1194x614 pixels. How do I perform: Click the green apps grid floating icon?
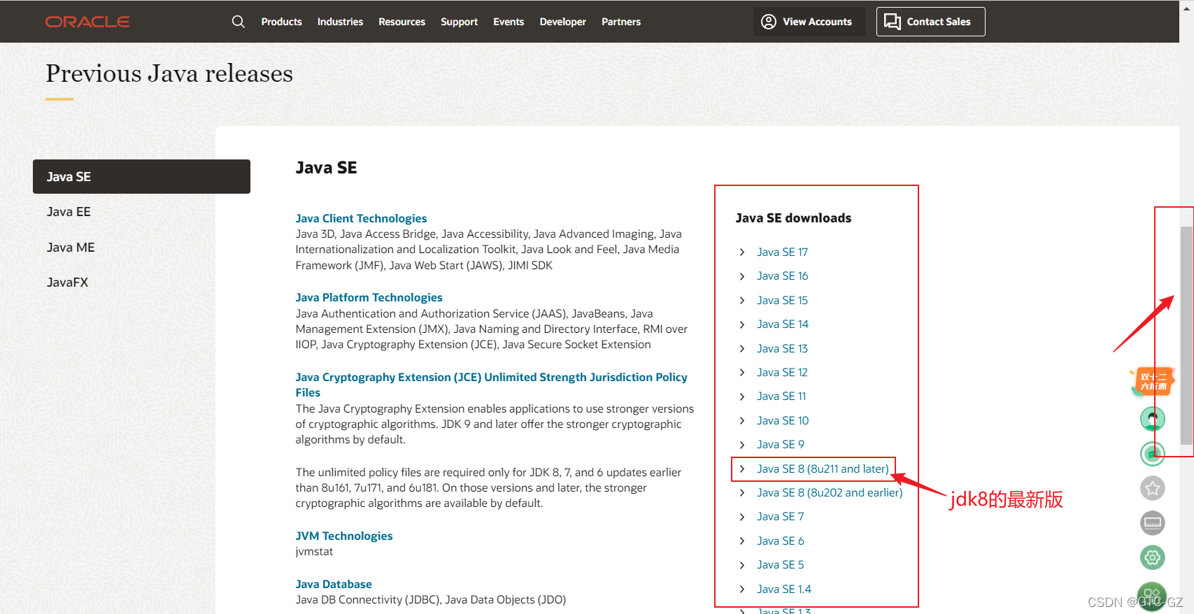[1152, 597]
